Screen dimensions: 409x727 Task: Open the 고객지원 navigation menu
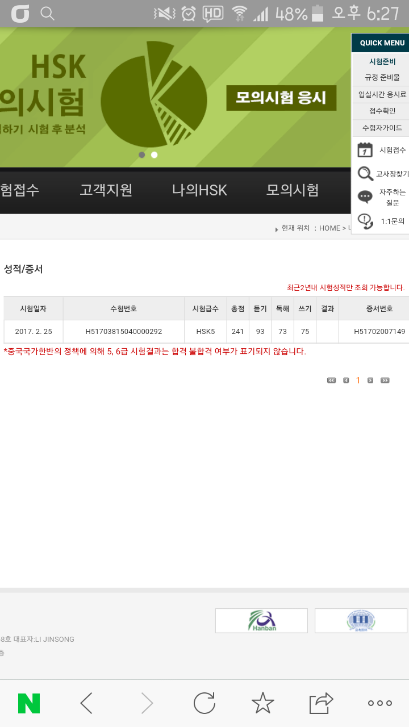106,190
